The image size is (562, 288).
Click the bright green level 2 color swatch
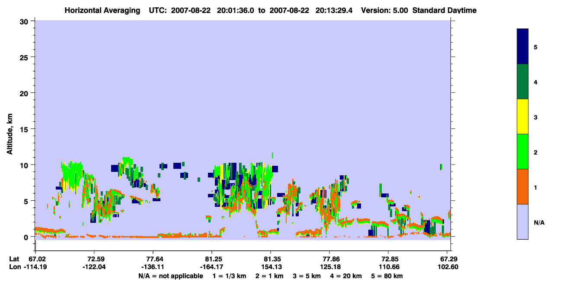click(x=523, y=152)
